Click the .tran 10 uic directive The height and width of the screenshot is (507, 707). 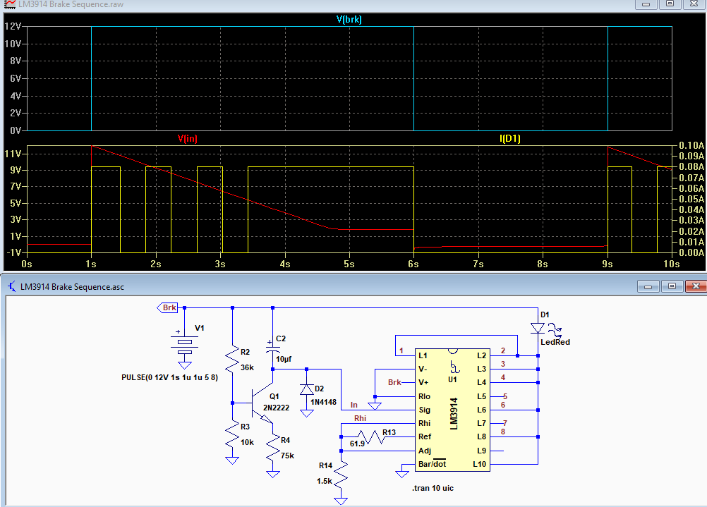click(433, 488)
